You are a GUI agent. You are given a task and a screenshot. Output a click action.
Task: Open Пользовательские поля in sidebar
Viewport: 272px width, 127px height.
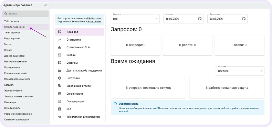point(25,79)
